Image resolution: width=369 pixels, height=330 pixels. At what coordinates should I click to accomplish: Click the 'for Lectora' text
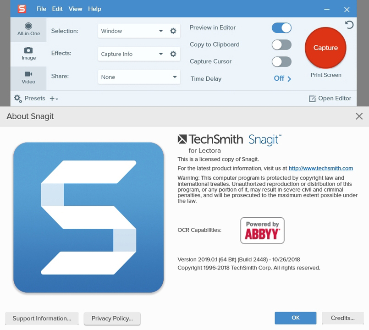[204, 151]
